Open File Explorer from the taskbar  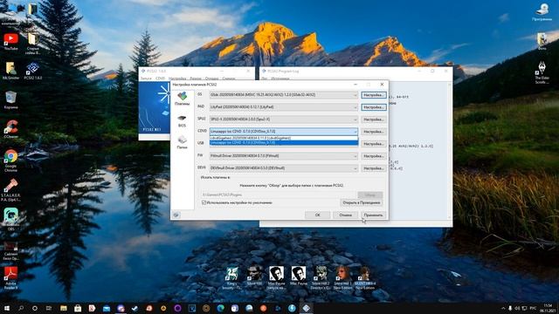(x=64, y=308)
